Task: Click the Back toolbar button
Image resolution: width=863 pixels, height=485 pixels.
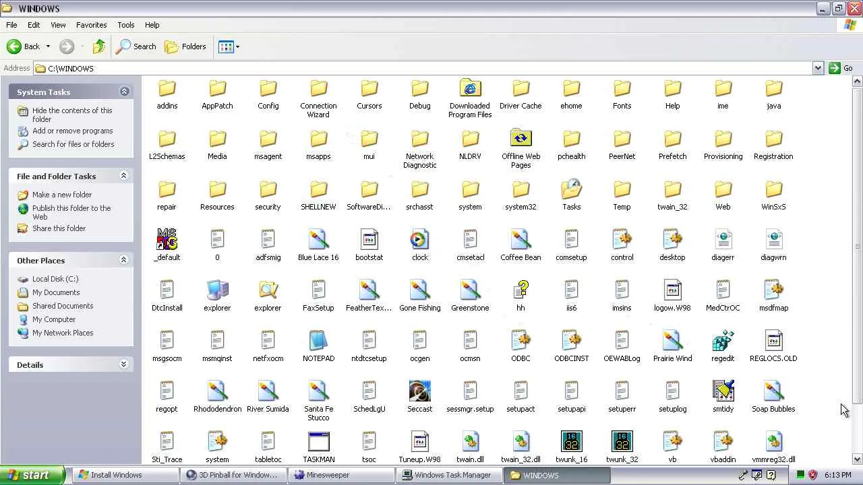Action: point(24,46)
